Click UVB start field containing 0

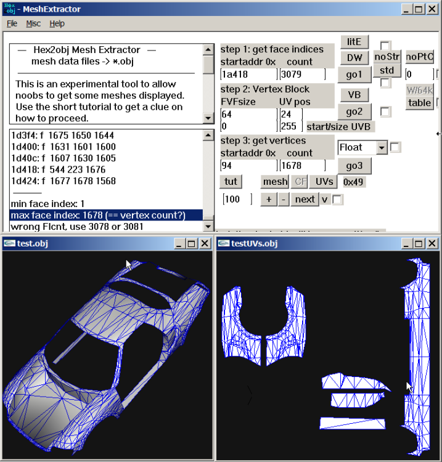(248, 126)
